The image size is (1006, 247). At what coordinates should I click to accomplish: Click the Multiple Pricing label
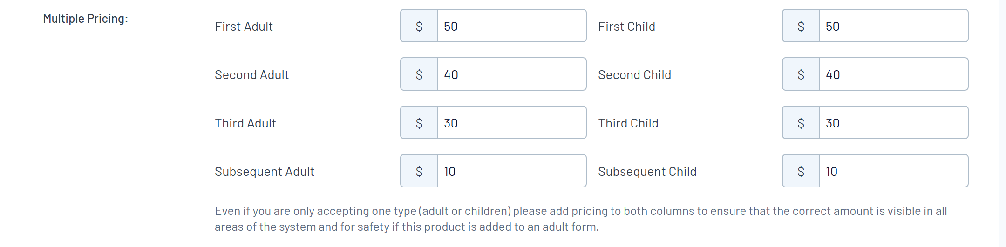click(85, 19)
